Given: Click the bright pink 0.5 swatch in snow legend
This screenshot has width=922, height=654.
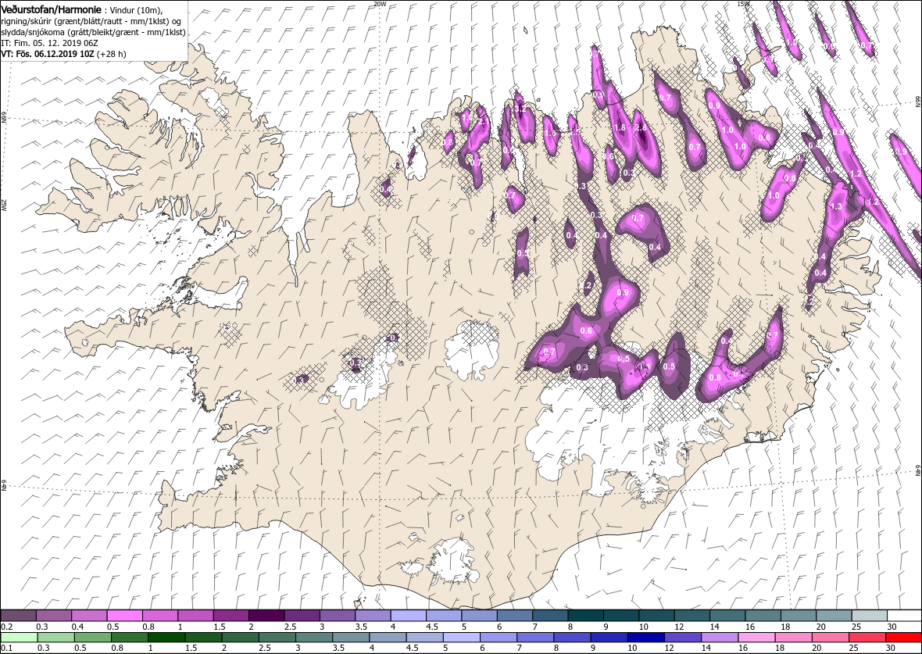Looking at the screenshot, I should pyautogui.click(x=125, y=616).
